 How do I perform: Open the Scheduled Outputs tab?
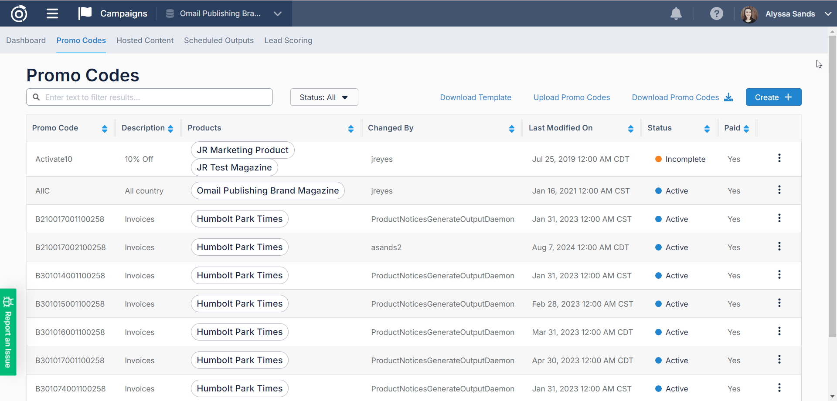pyautogui.click(x=218, y=40)
